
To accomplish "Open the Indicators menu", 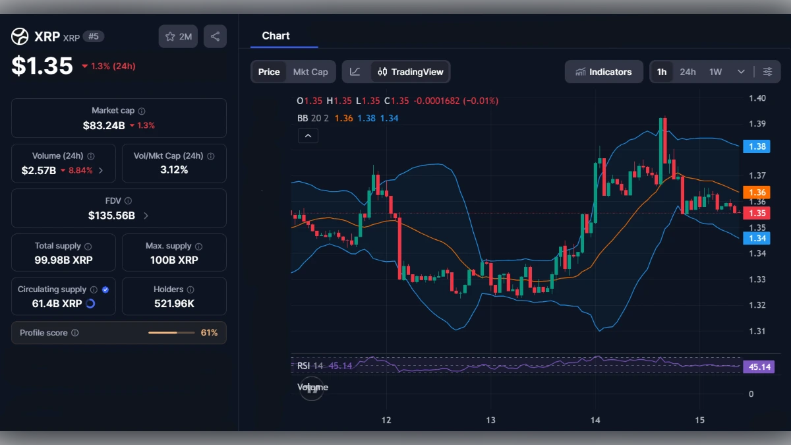I will click(604, 71).
